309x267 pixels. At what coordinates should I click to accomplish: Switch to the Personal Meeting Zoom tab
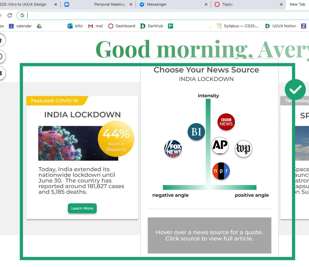point(98,4)
